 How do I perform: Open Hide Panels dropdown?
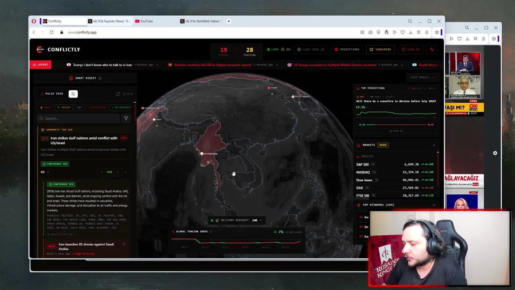422,77
